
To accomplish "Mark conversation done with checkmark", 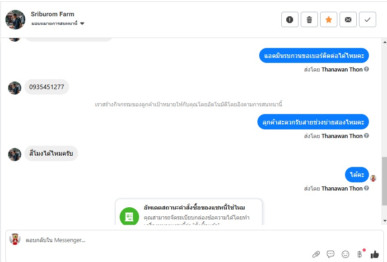I will pos(368,19).
